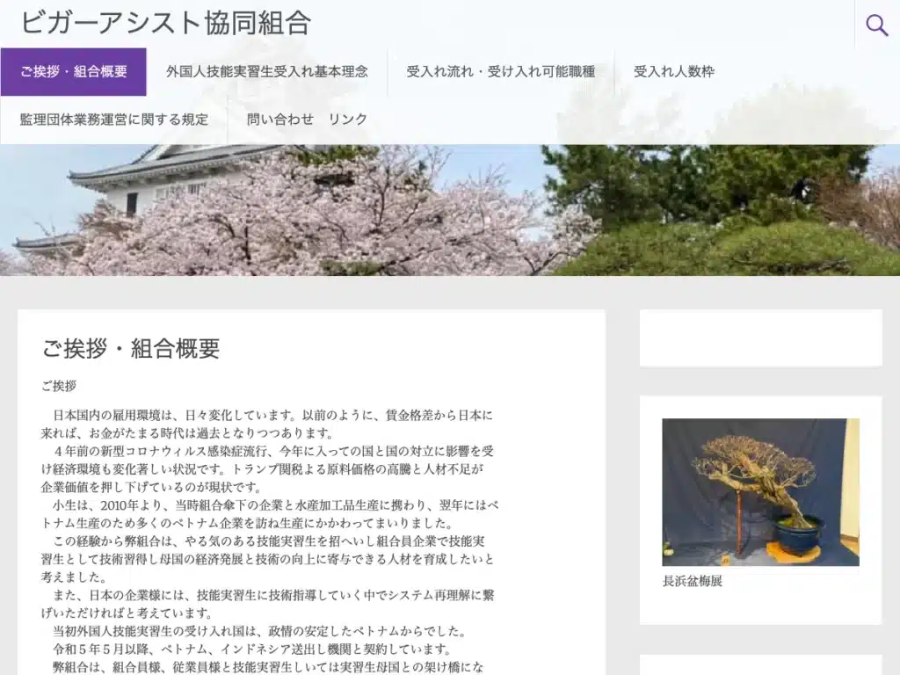Click the line starting 日本国内の雇用環境は
This screenshot has width=900, height=675.
click(272, 415)
